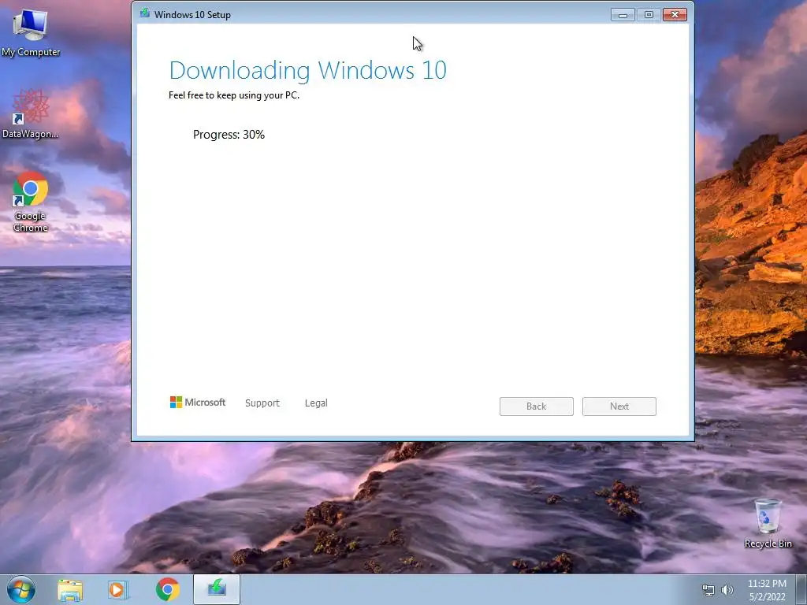The image size is (807, 605).
Task: Maximize the Windows 10 Setup window
Action: coord(649,15)
